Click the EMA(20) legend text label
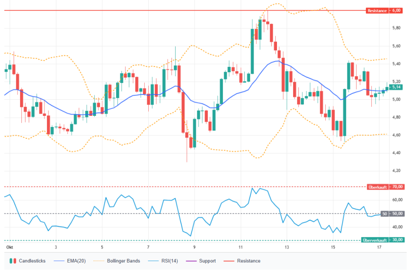The height and width of the screenshot is (270, 411). click(x=76, y=261)
